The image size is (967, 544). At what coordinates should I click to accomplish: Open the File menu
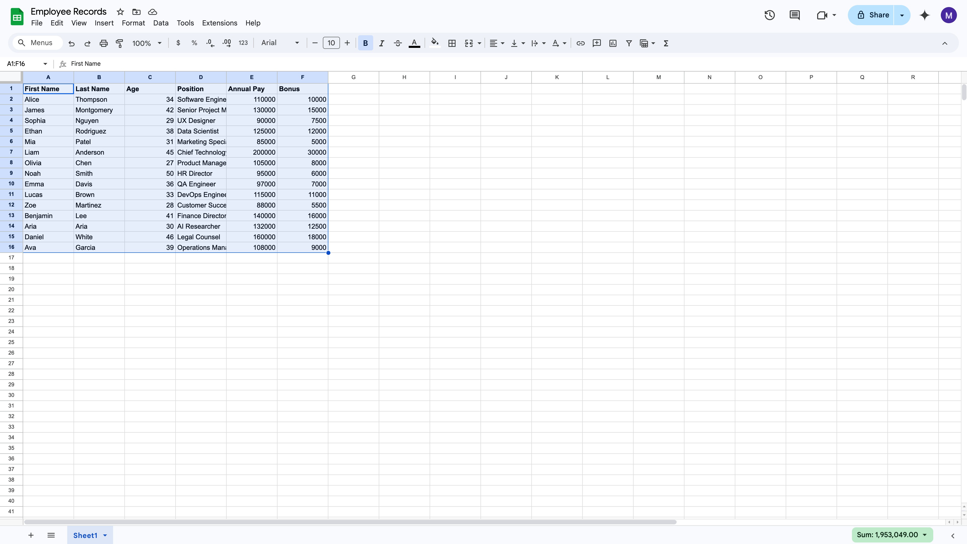tap(37, 23)
